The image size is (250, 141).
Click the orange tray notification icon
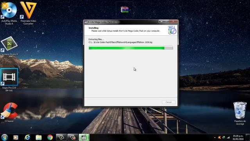220,137
